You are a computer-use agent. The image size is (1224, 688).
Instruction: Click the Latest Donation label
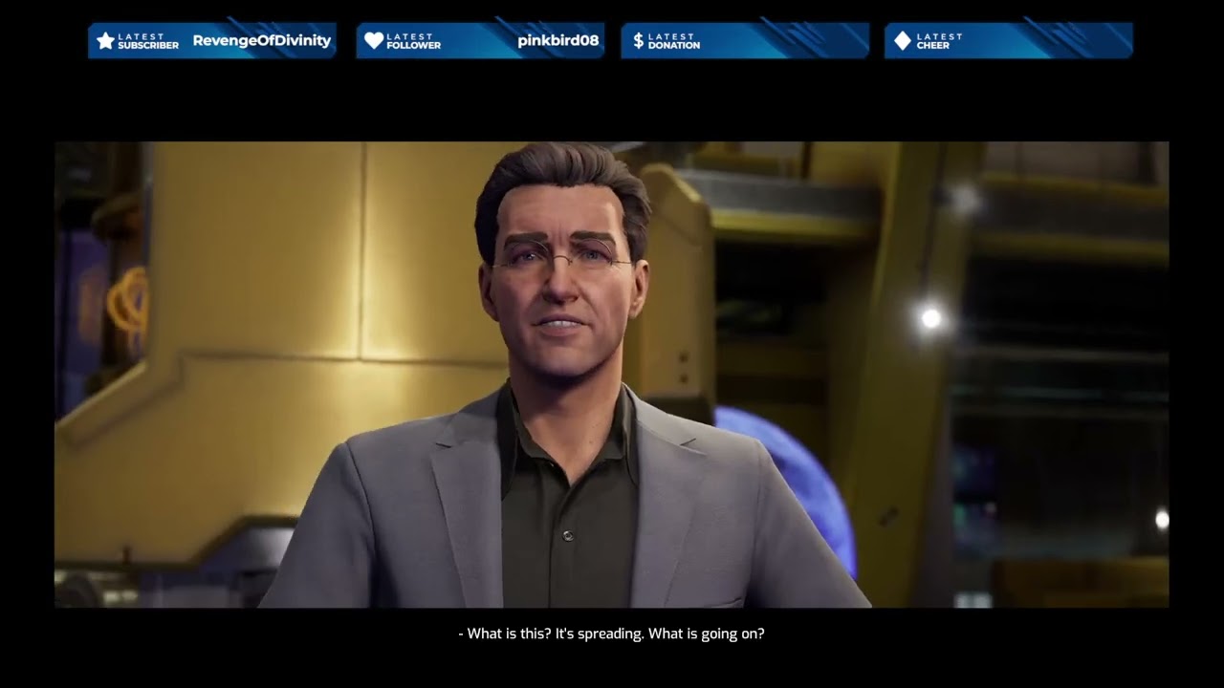point(674,41)
